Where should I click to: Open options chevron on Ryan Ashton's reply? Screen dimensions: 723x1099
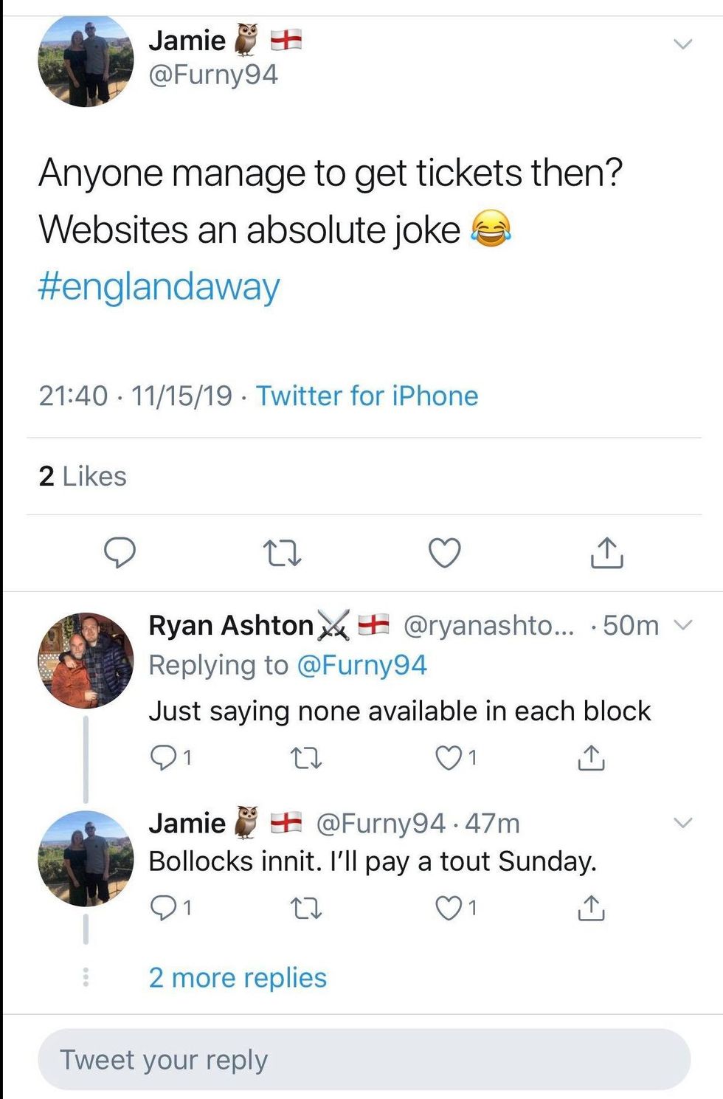click(684, 626)
